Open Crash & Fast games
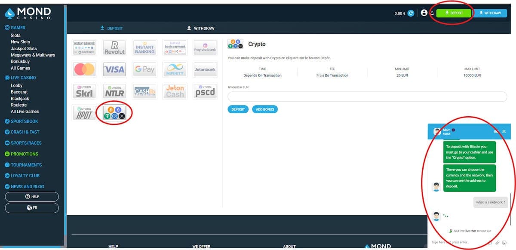The image size is (516, 250). tap(22, 132)
